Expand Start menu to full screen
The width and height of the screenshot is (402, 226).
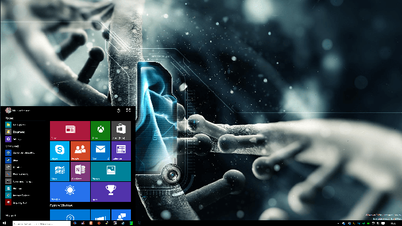pos(129,110)
